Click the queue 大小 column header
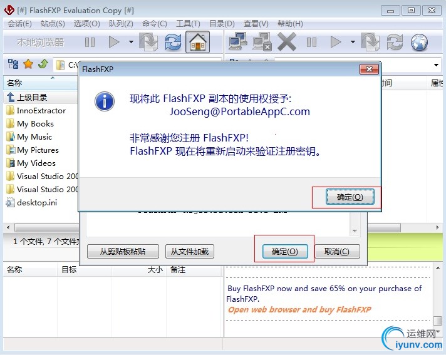This screenshot has width=446, height=355. click(x=139, y=269)
